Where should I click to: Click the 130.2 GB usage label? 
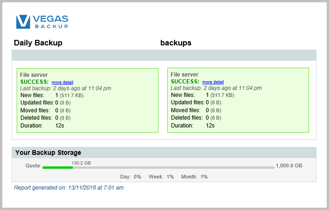[x=81, y=163]
